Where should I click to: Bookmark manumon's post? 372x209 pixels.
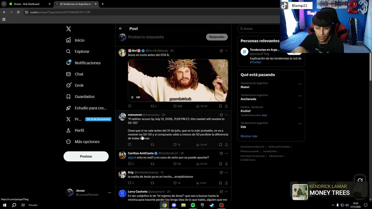coord(221,145)
